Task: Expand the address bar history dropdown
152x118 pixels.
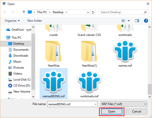Action: (88, 12)
